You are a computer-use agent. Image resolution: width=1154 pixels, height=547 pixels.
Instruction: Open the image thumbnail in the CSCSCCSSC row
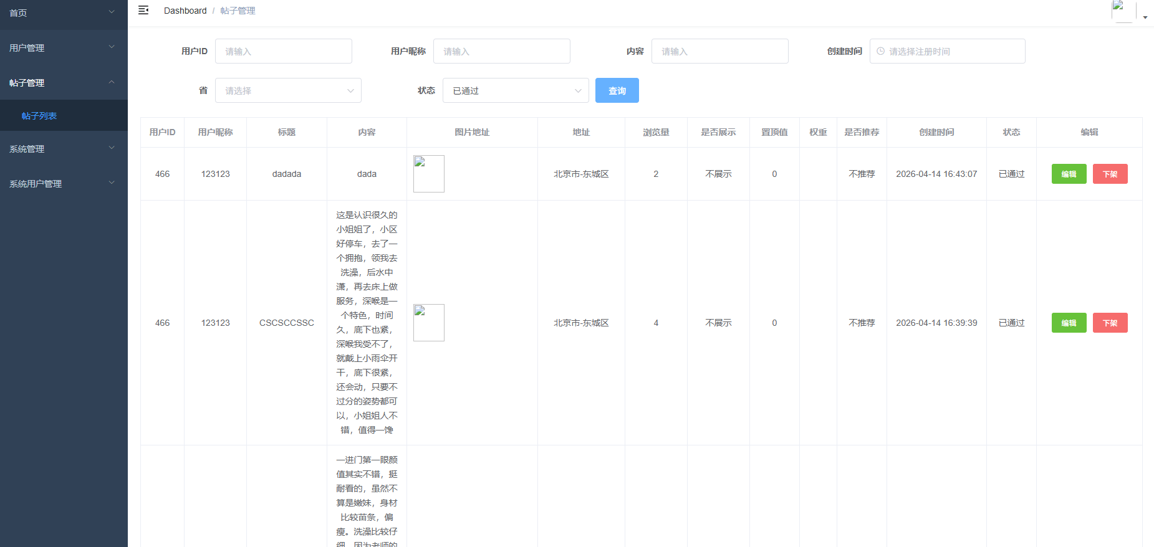coord(429,323)
